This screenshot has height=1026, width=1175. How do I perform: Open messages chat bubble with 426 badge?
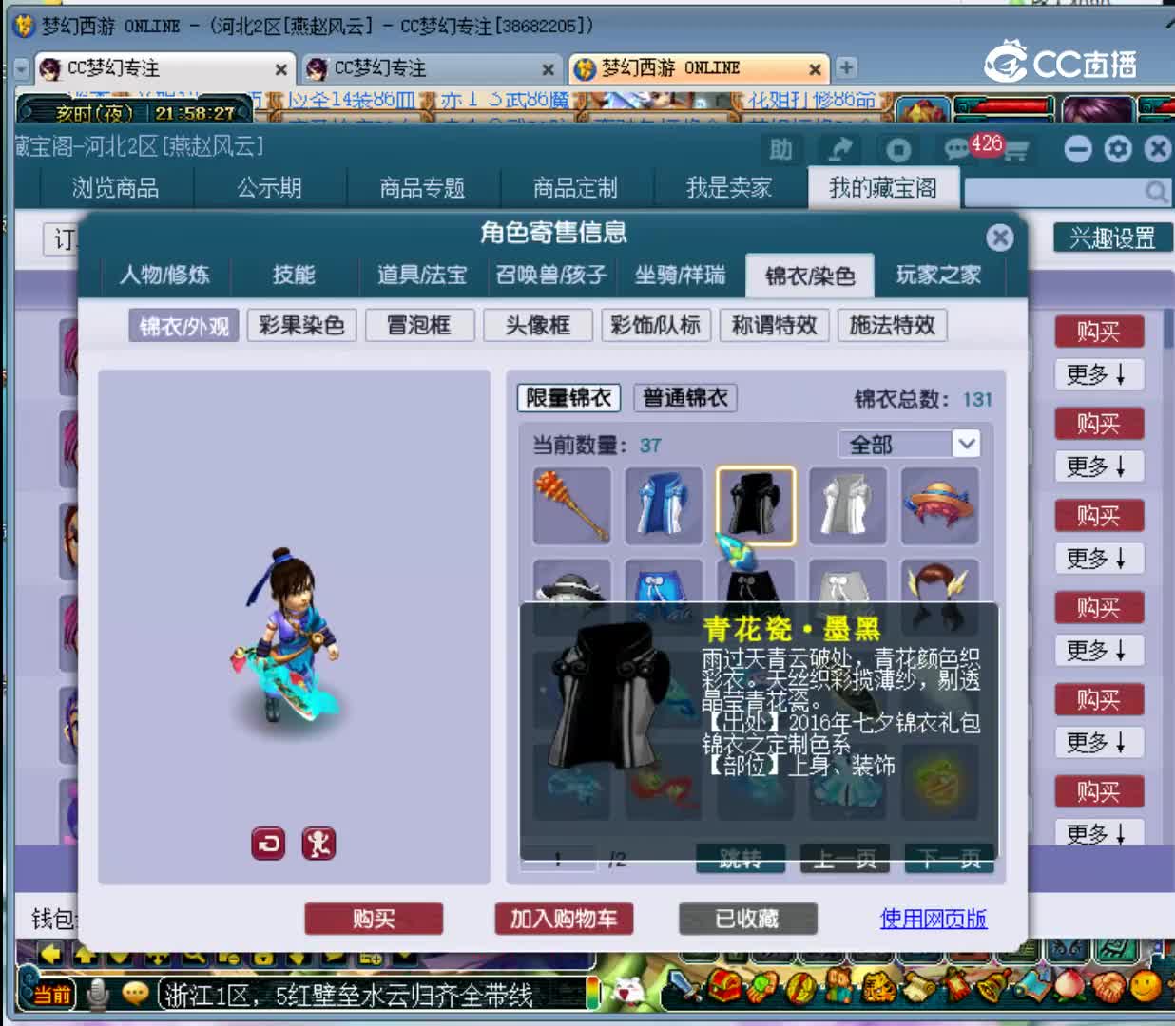pyautogui.click(x=957, y=149)
